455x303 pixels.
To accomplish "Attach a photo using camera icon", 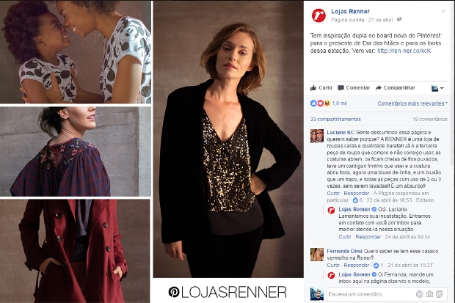I will (429, 294).
